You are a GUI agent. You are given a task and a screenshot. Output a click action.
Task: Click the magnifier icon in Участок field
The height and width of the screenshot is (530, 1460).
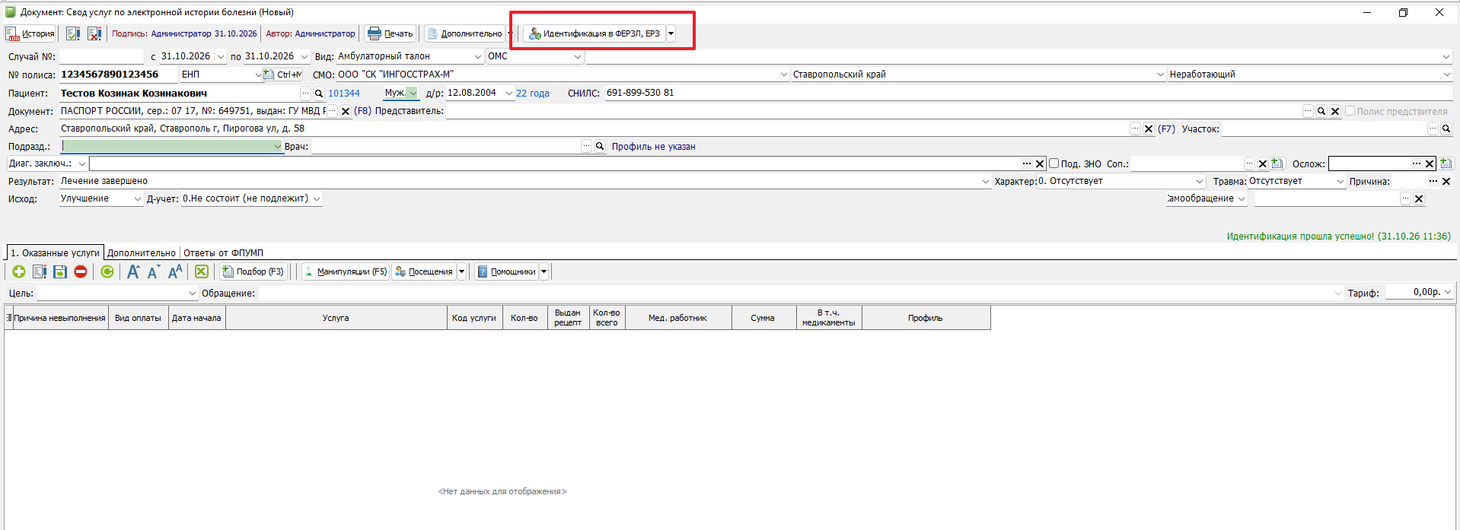pos(1446,129)
